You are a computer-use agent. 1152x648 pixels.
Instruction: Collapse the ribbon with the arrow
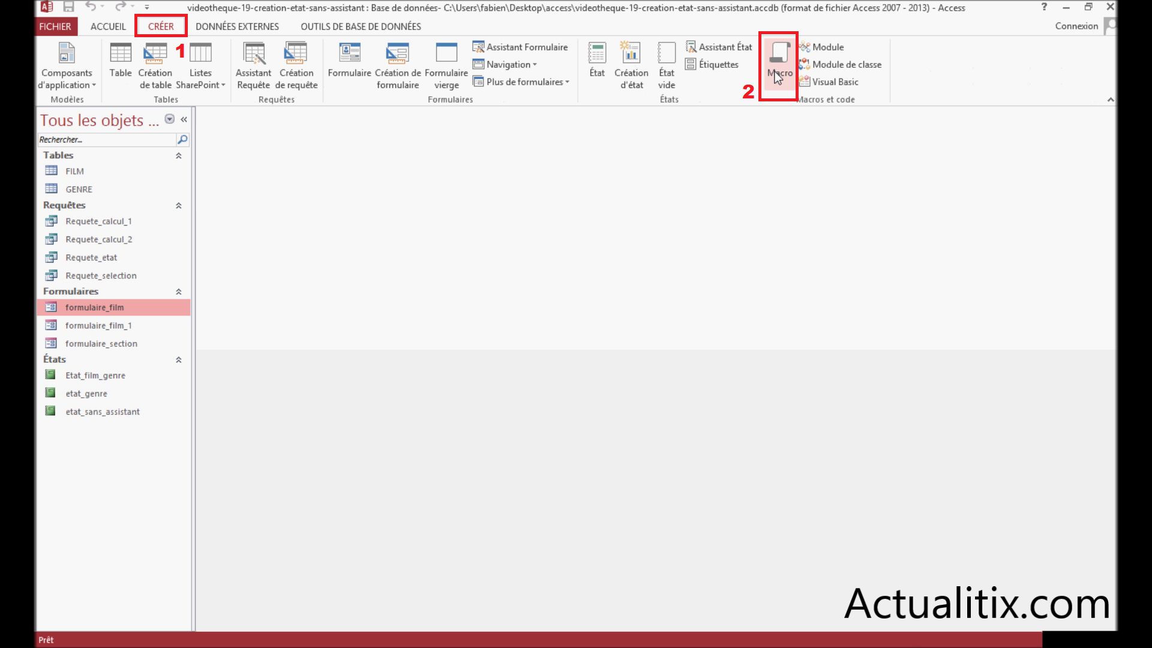click(1111, 100)
